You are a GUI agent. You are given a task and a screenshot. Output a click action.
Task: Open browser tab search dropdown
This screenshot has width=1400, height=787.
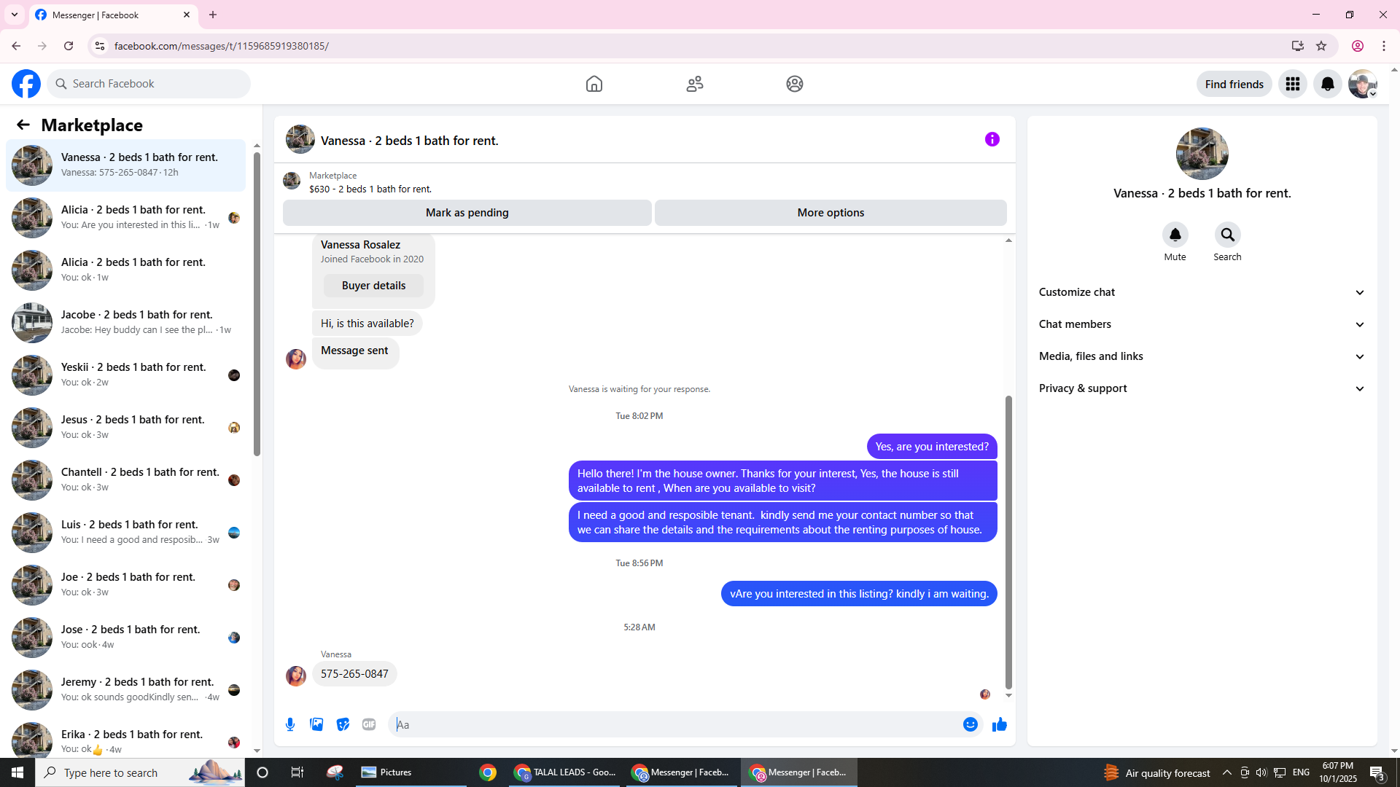pos(15,15)
